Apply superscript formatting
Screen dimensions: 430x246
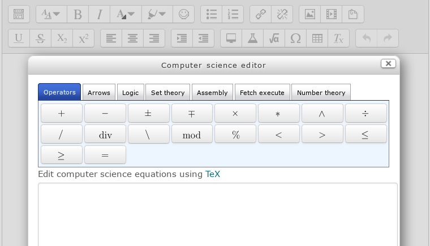pos(84,38)
